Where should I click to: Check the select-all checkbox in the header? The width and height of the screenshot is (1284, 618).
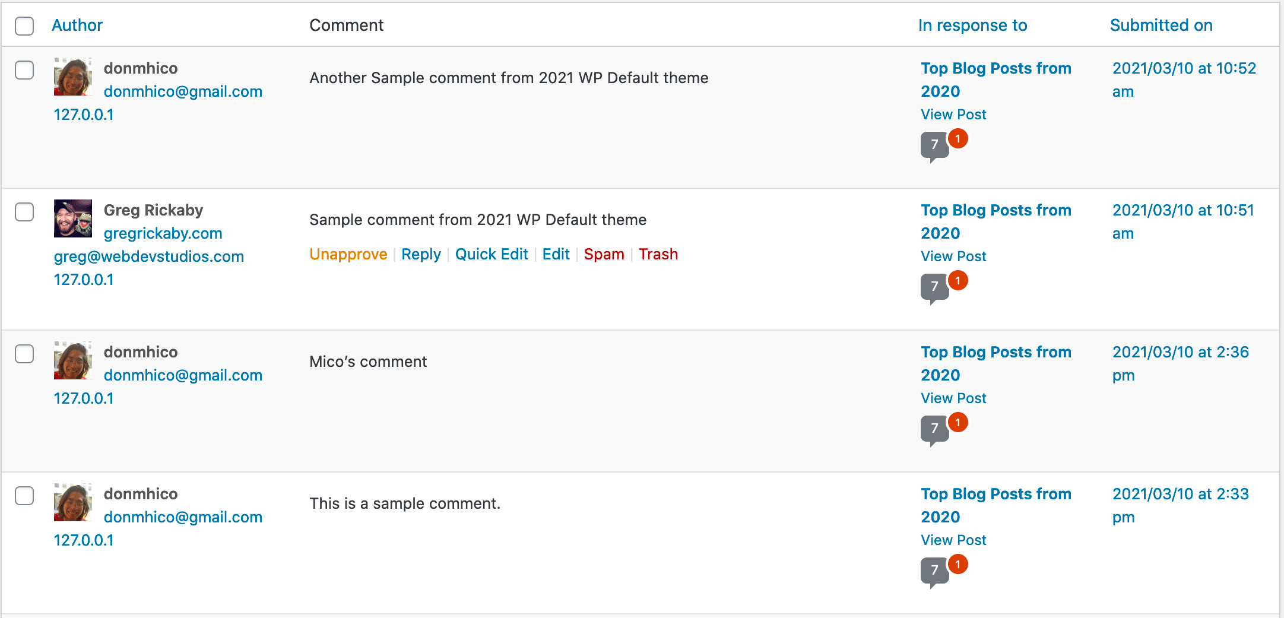click(24, 26)
